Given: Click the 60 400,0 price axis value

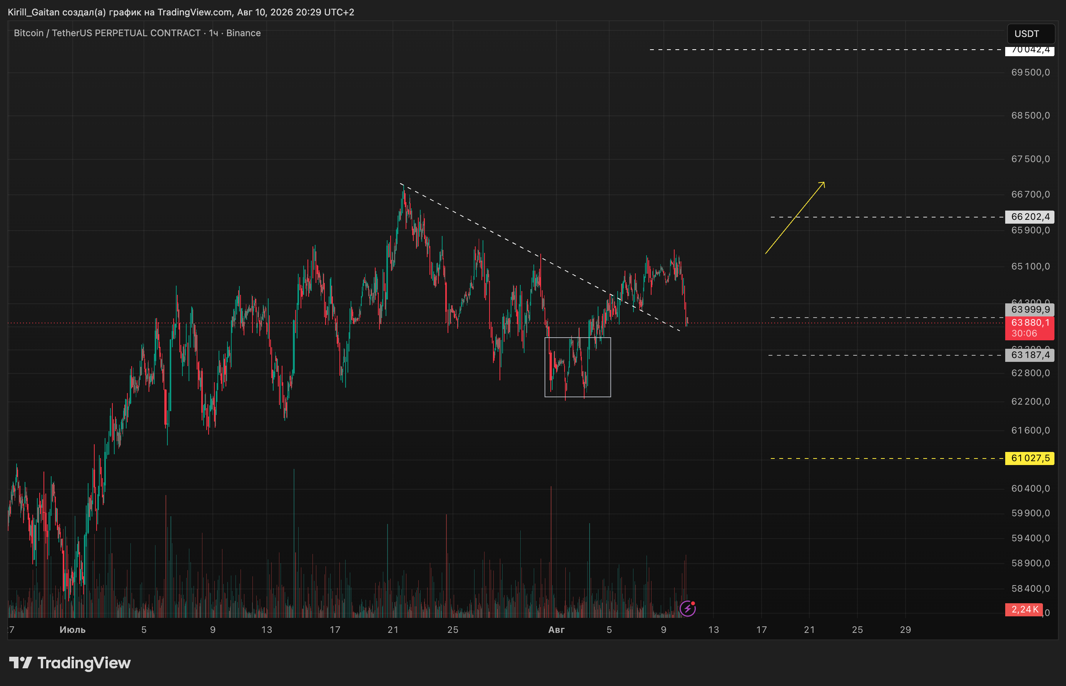Looking at the screenshot, I should pos(1030,488).
